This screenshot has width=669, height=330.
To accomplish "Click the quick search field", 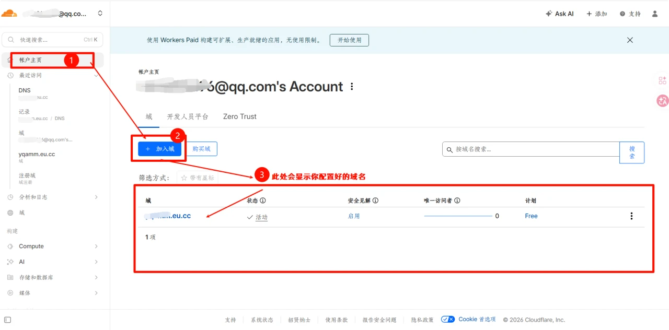I will pos(53,40).
